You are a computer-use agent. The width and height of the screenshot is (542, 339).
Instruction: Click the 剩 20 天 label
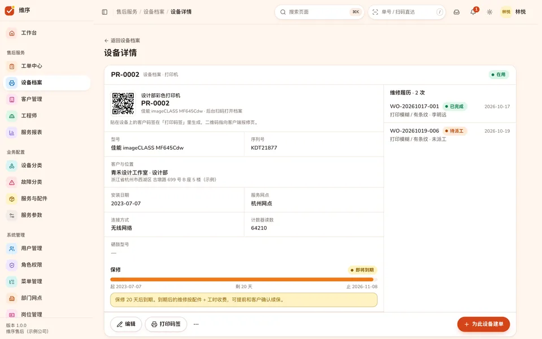(x=244, y=287)
